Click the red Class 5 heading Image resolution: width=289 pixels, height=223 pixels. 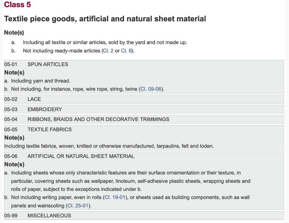(x=18, y=5)
